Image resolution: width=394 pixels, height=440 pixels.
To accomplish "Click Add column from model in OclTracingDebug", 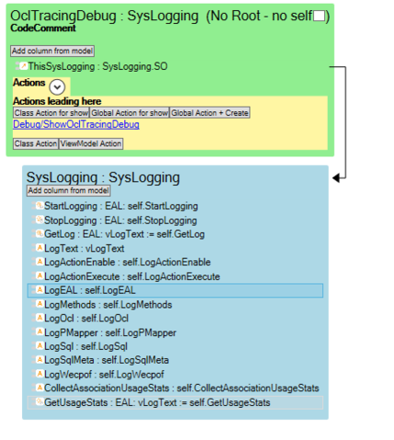I will click(52, 51).
